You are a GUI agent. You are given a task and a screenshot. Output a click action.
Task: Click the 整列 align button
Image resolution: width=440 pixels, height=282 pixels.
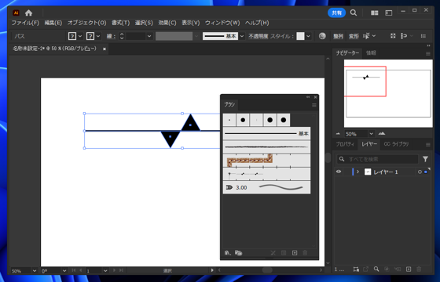click(x=338, y=36)
